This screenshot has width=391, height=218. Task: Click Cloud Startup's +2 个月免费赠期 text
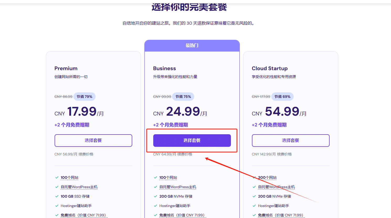[269, 125]
